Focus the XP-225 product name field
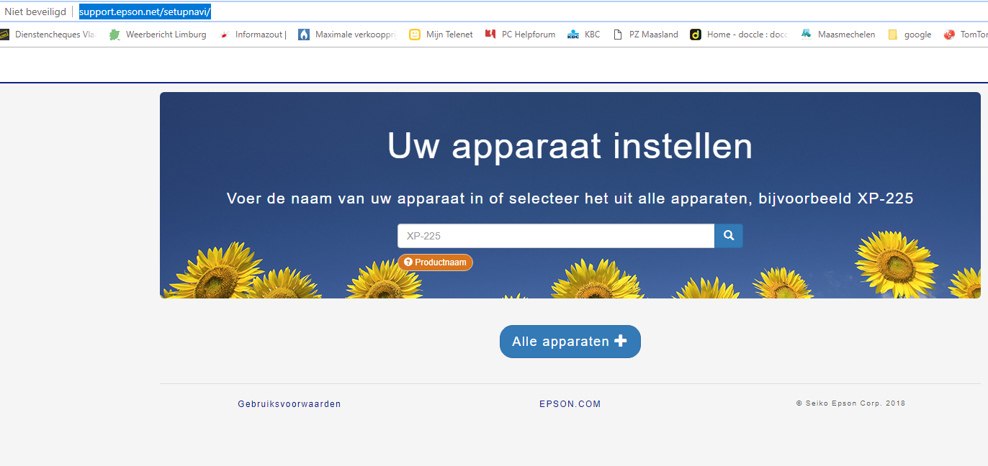 click(x=556, y=236)
